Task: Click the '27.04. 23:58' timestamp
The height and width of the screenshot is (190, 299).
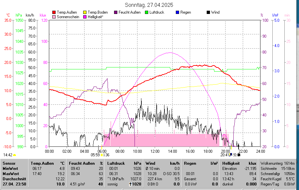Action: [14, 184]
